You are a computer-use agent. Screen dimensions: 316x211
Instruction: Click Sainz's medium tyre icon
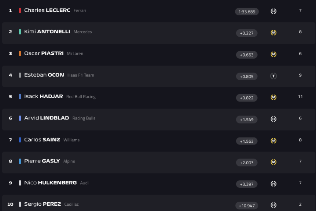[273, 141]
